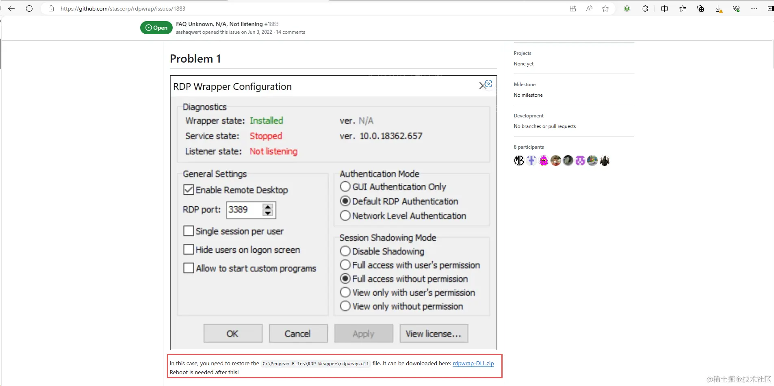The width and height of the screenshot is (774, 386).
Task: Click the pink monster participant avatar
Action: (544, 160)
